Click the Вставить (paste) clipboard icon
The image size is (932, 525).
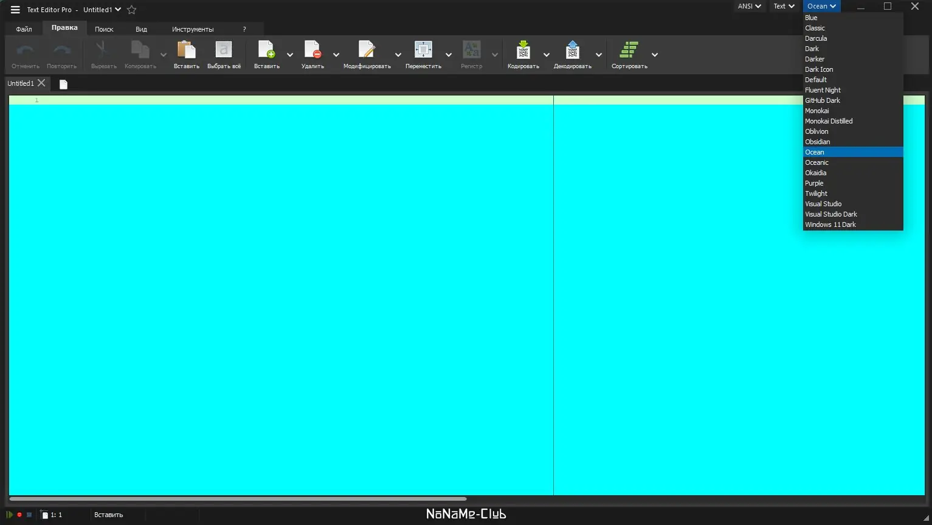click(x=185, y=50)
